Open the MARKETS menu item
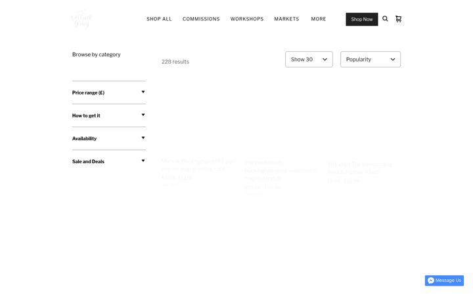The height and width of the screenshot is (295, 473). point(286,19)
